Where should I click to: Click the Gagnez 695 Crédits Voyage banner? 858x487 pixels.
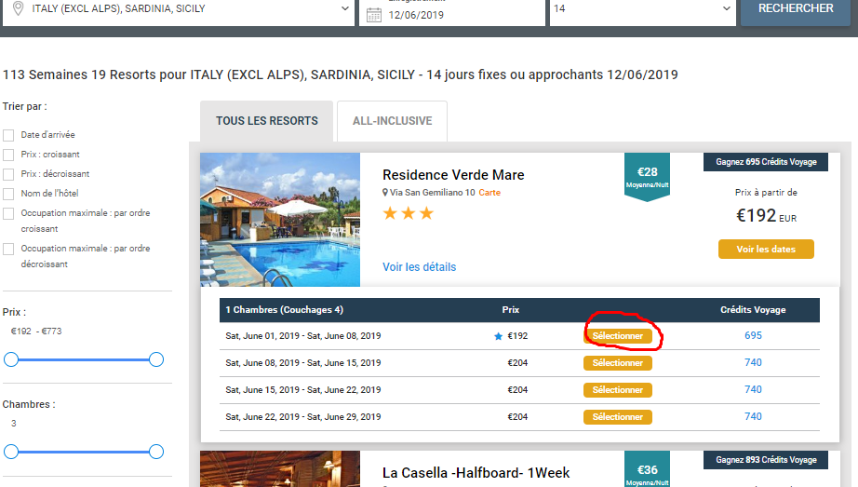pos(766,162)
